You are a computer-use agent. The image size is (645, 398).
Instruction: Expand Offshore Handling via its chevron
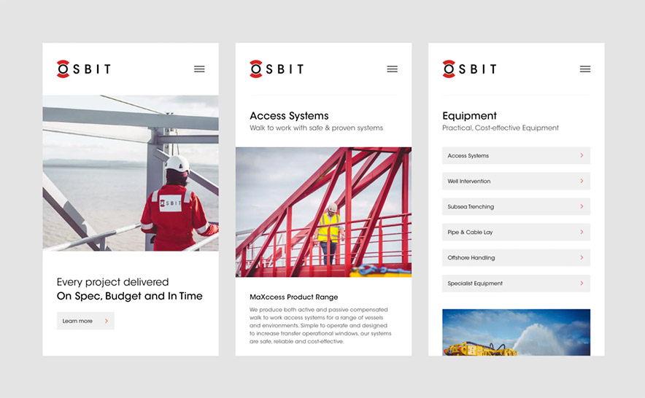click(x=582, y=258)
